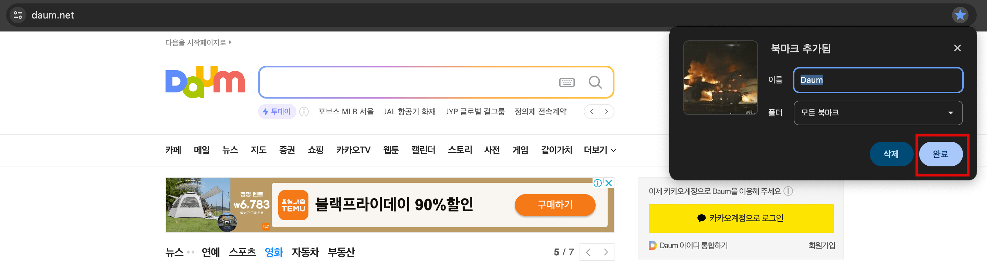Select the 스포츠 tab
Screen dimensions: 987x267
(x=242, y=252)
